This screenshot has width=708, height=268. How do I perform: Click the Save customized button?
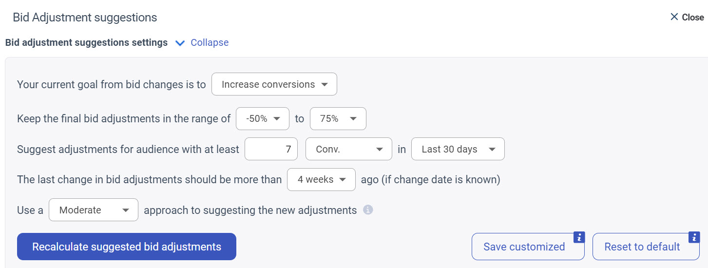(524, 247)
